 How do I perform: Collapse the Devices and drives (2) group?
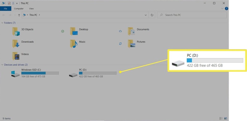pos(2,65)
